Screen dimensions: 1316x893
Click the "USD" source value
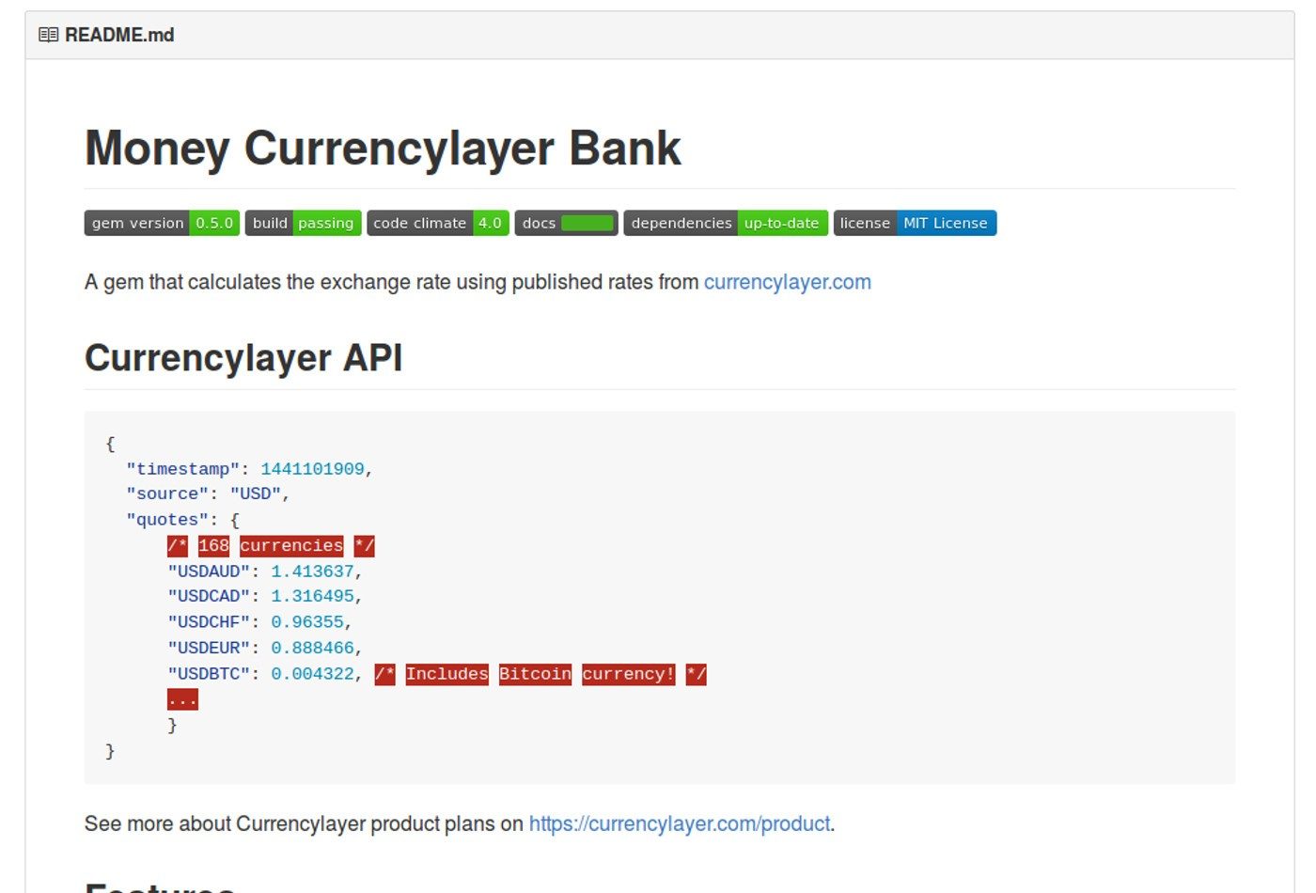pos(256,493)
